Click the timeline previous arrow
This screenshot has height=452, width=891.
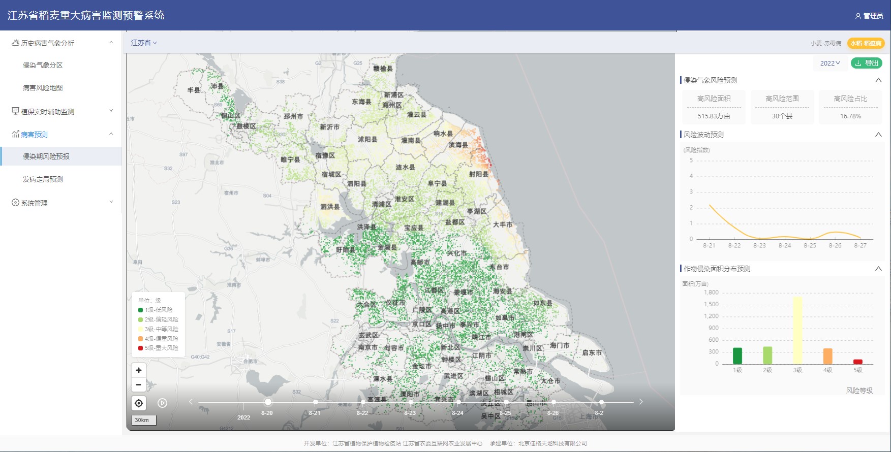click(191, 402)
